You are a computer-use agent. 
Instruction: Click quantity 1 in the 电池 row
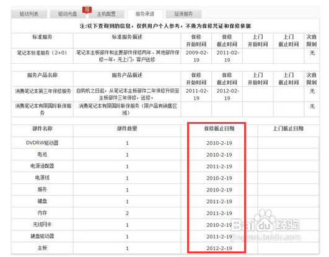coord(127,155)
